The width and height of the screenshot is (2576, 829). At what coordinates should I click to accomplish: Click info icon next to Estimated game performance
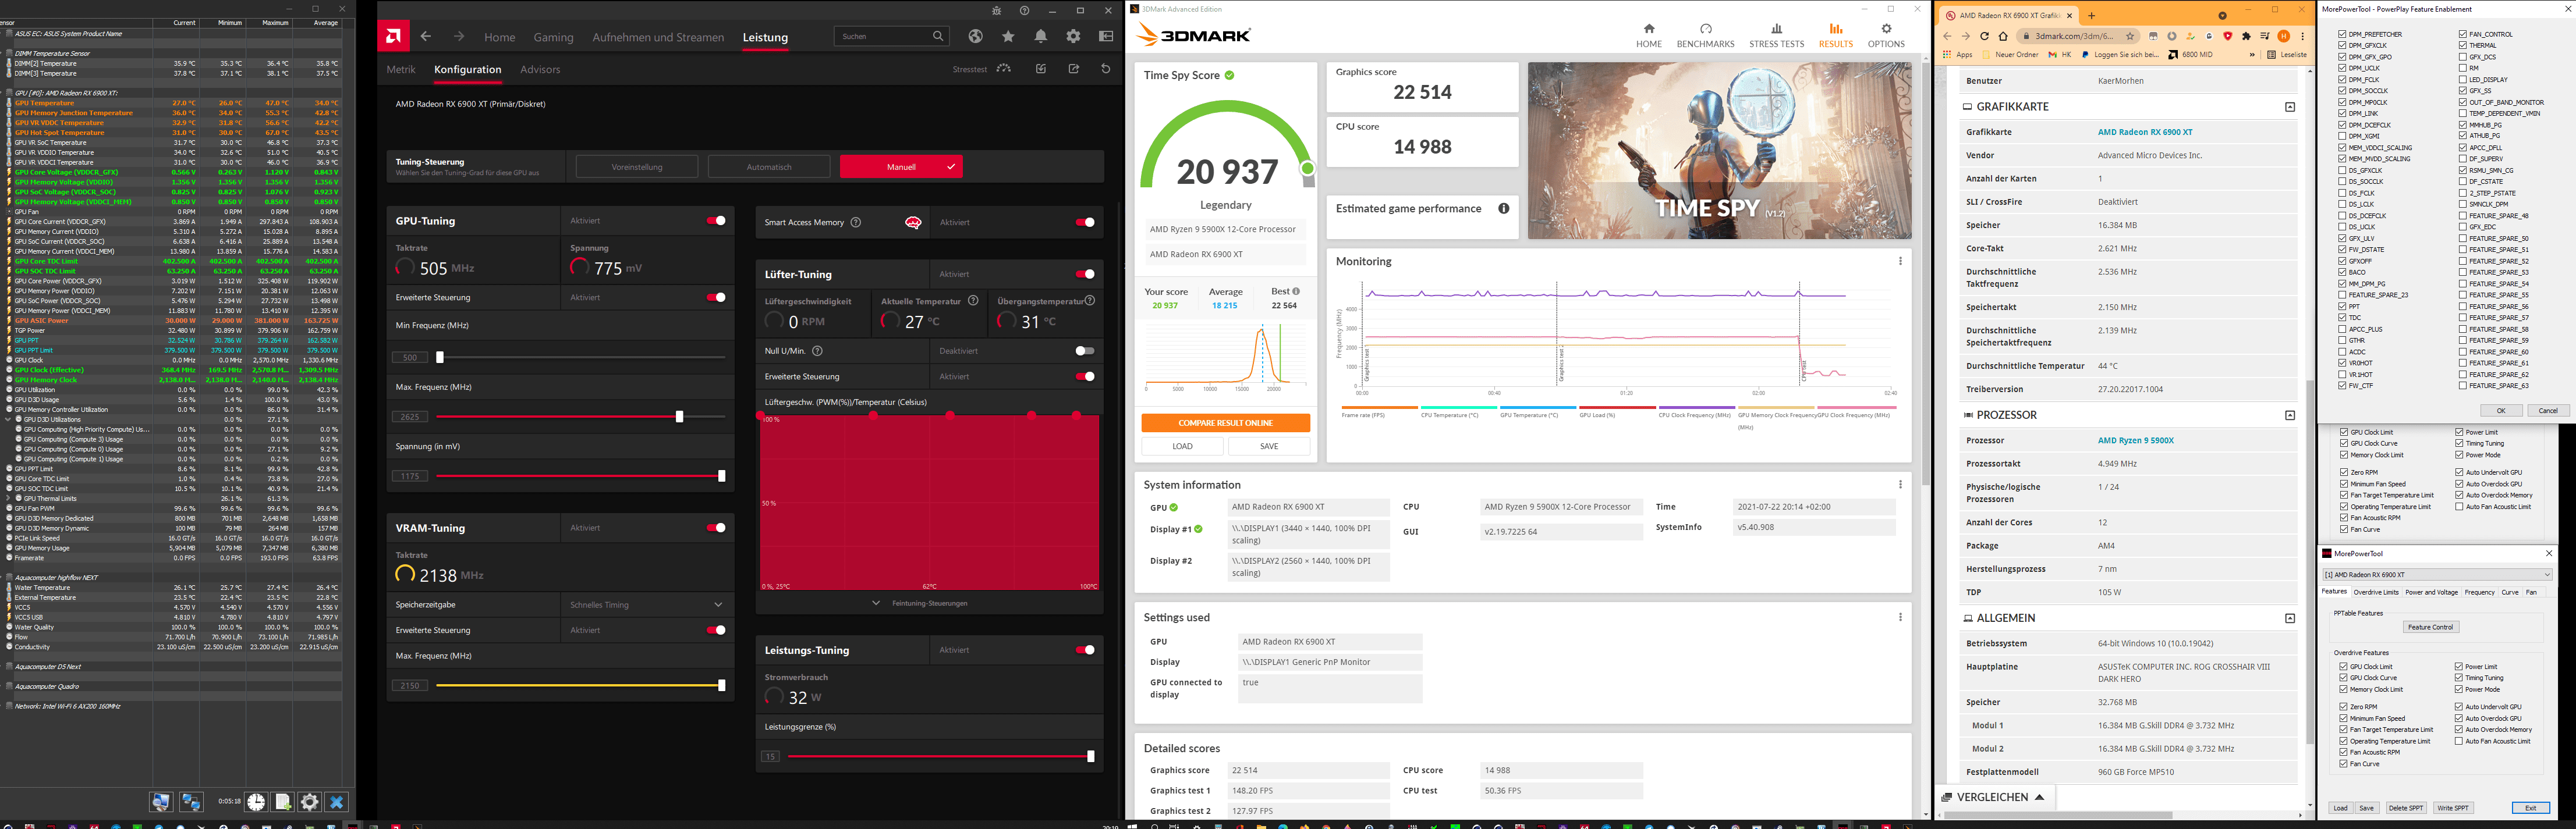1503,208
